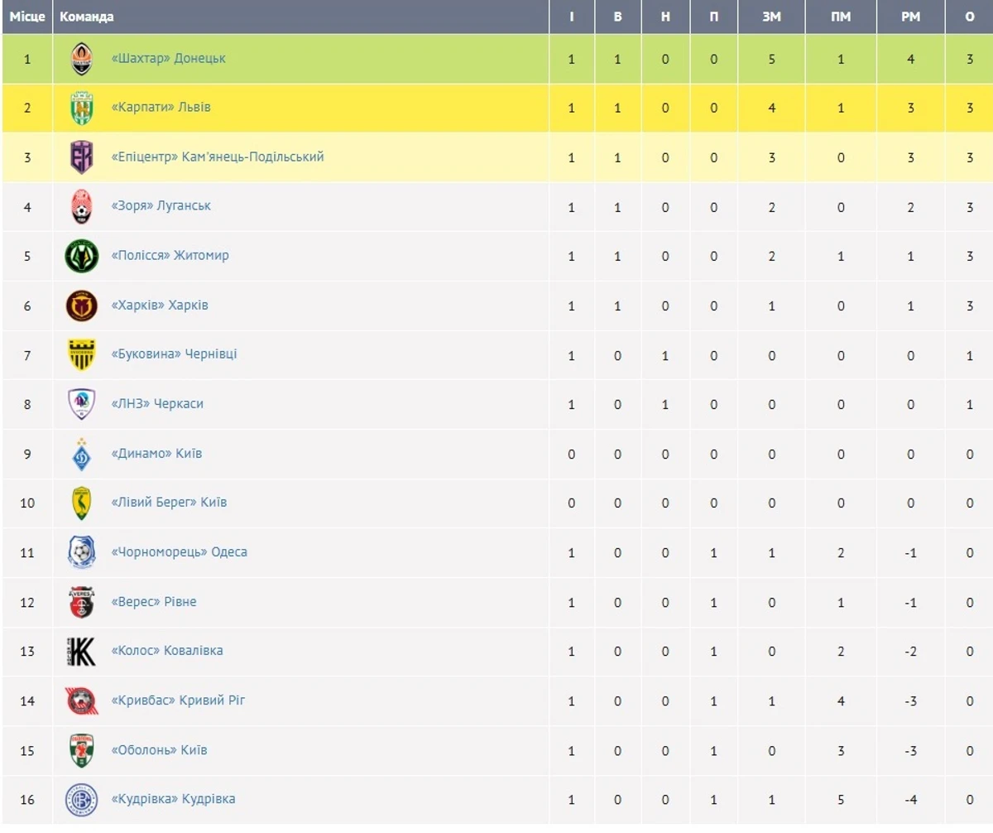Viewport: 993px width, 833px height.
Task: Open the «Кривбас» Кривий Ріг link
Action: (x=178, y=701)
